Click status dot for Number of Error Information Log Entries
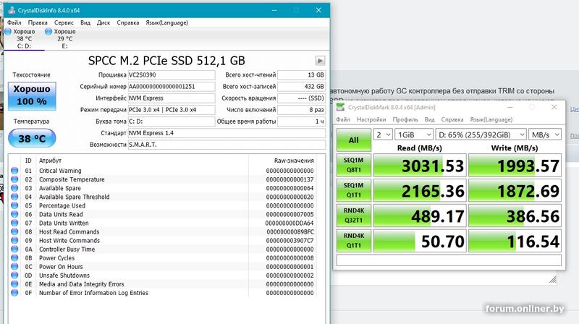Screen dimensions: 579x324 14,293
